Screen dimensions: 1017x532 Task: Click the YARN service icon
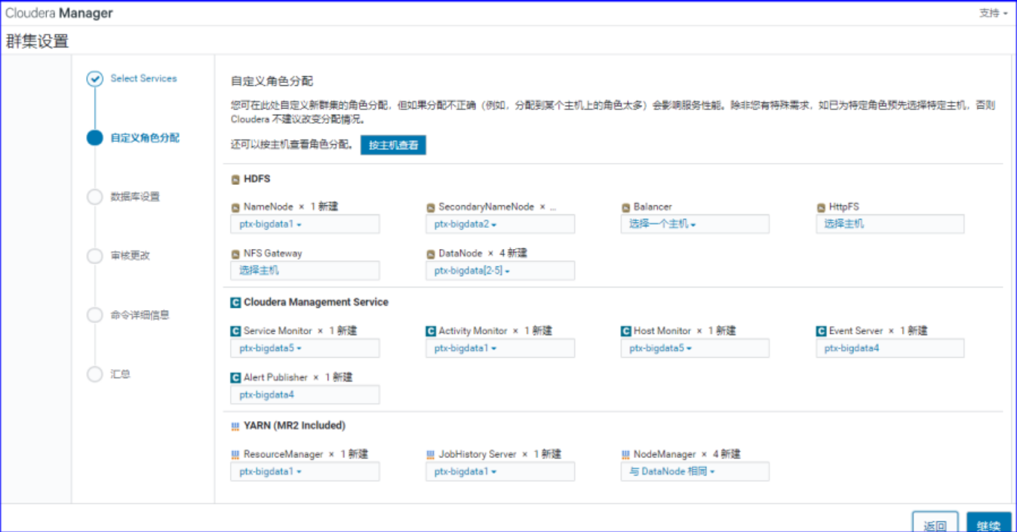point(235,426)
